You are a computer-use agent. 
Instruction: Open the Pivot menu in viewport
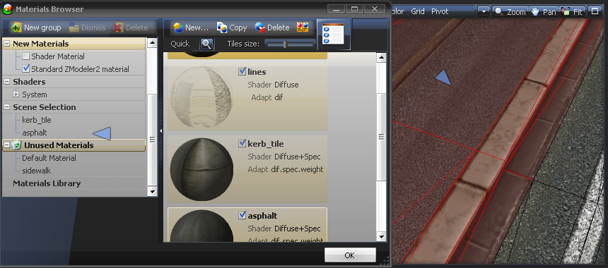tap(440, 11)
